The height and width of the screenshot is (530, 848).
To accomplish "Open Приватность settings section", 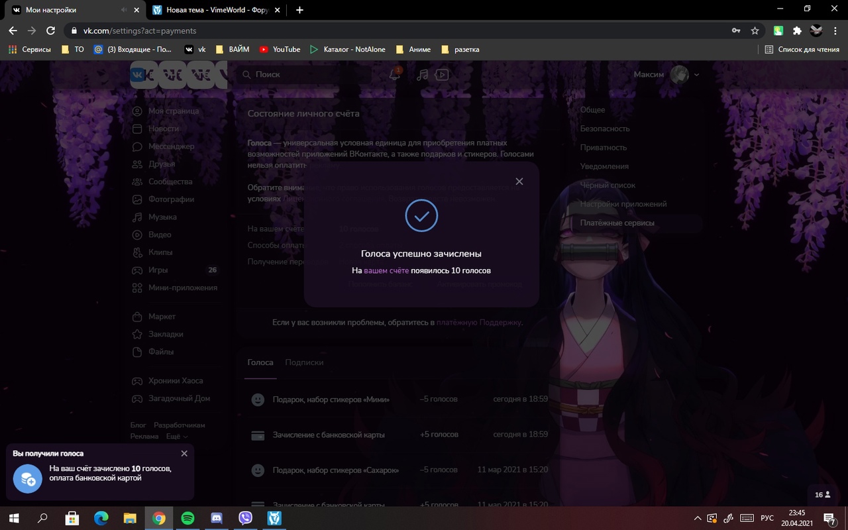I will [604, 148].
